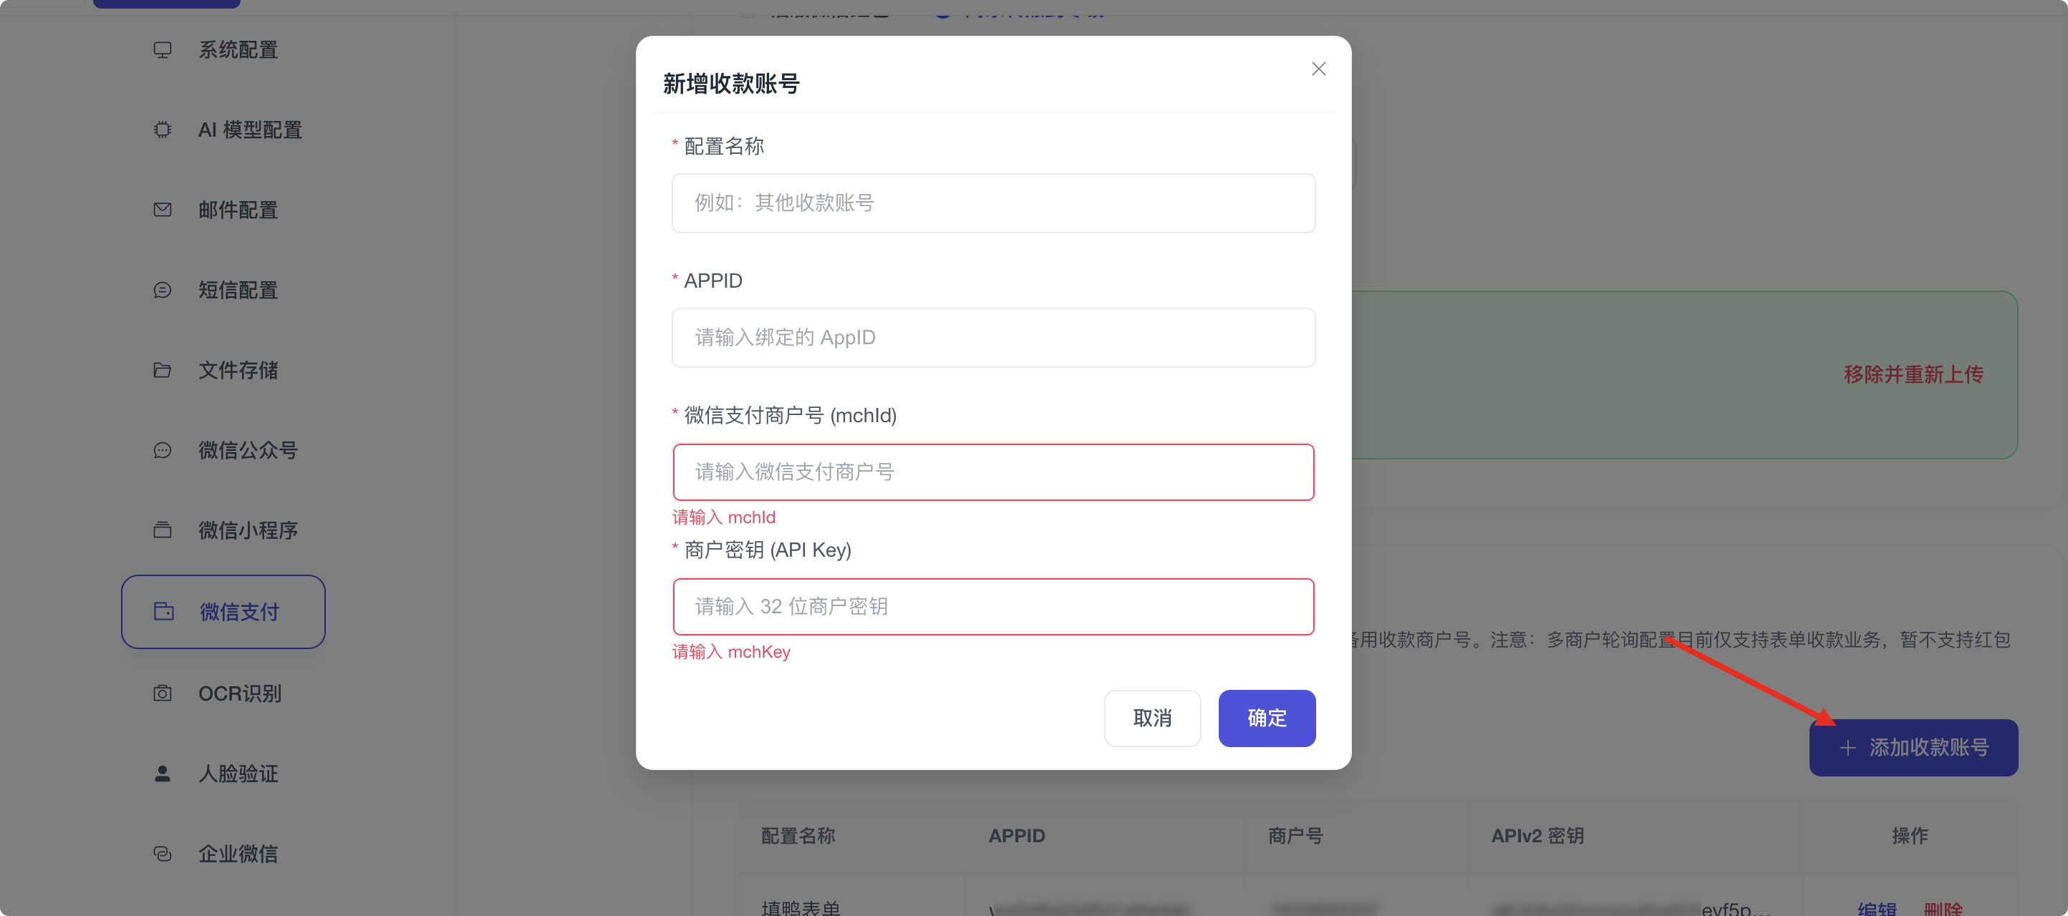
Task: Focus the 配置名称 input field
Action: click(993, 203)
